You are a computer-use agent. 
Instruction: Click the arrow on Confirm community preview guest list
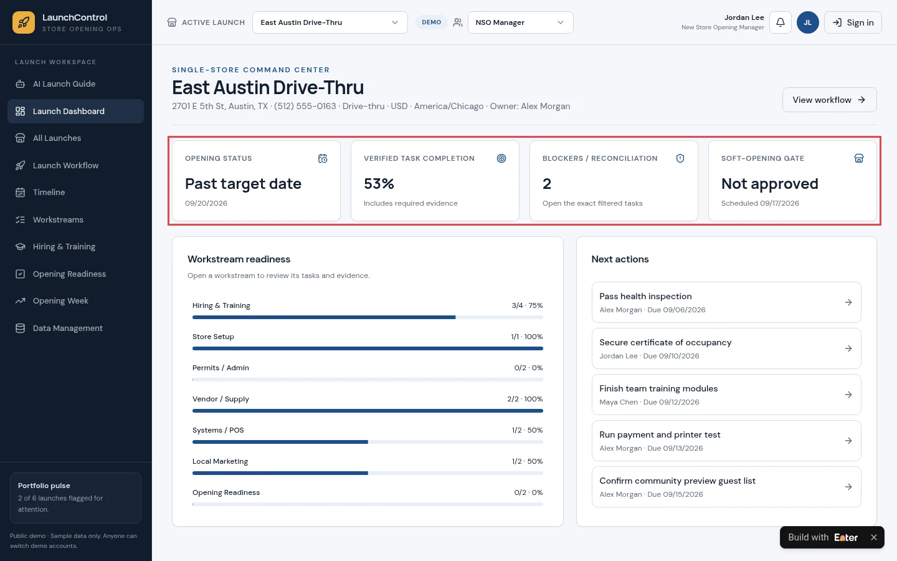848,487
